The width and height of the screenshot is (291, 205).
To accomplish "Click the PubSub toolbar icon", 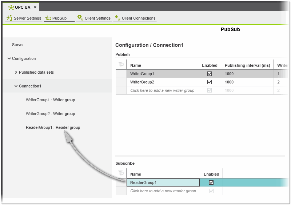I will pyautogui.click(x=48, y=18).
